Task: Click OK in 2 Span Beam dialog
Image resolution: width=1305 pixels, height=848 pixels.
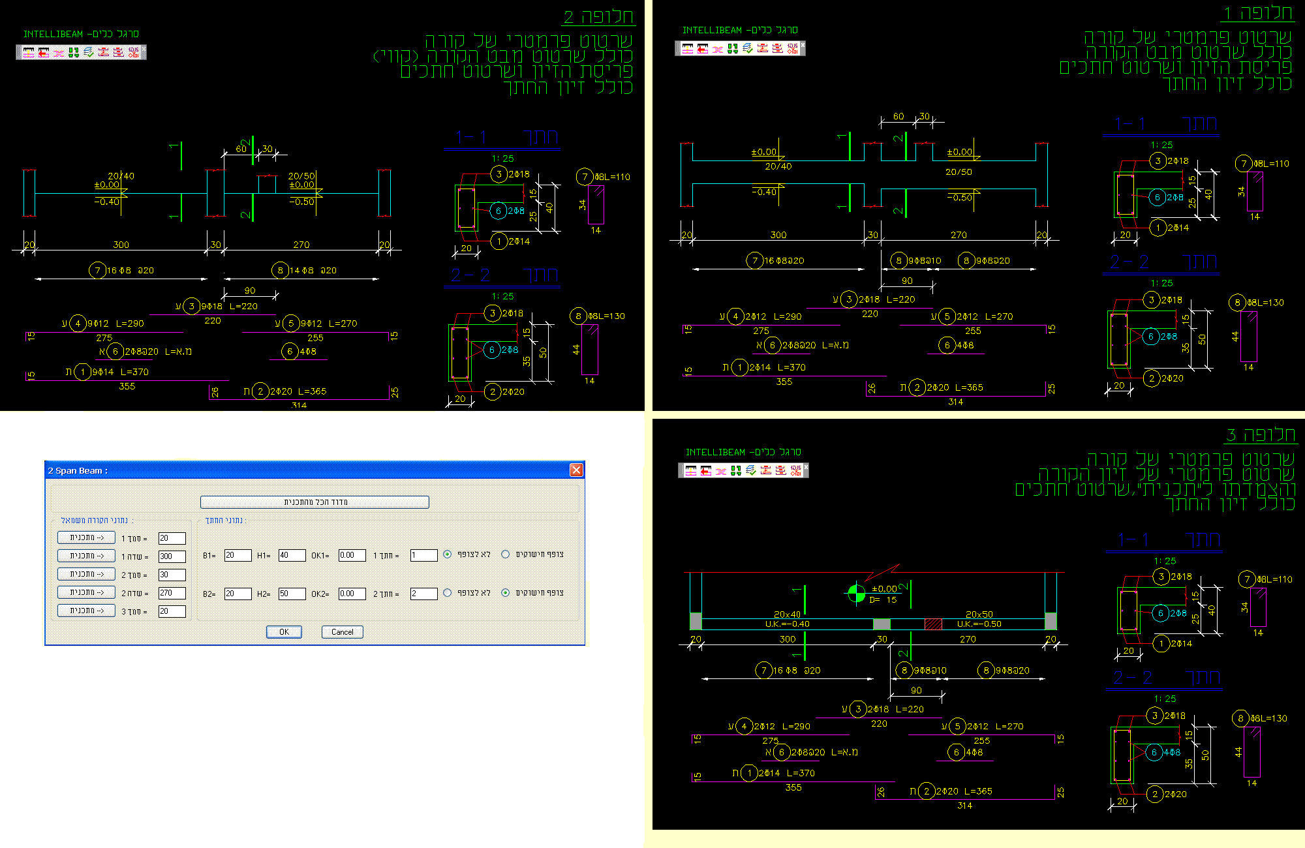Action: tap(284, 632)
